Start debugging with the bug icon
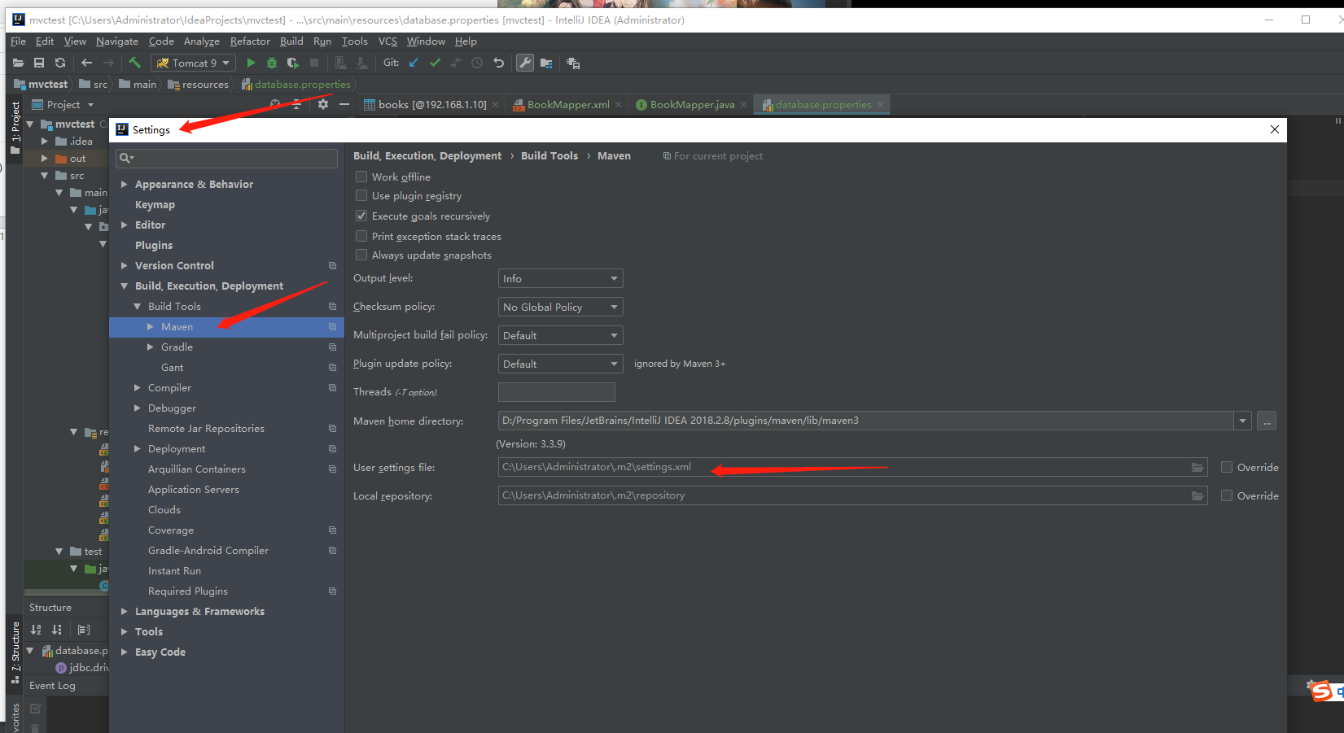 click(x=272, y=63)
